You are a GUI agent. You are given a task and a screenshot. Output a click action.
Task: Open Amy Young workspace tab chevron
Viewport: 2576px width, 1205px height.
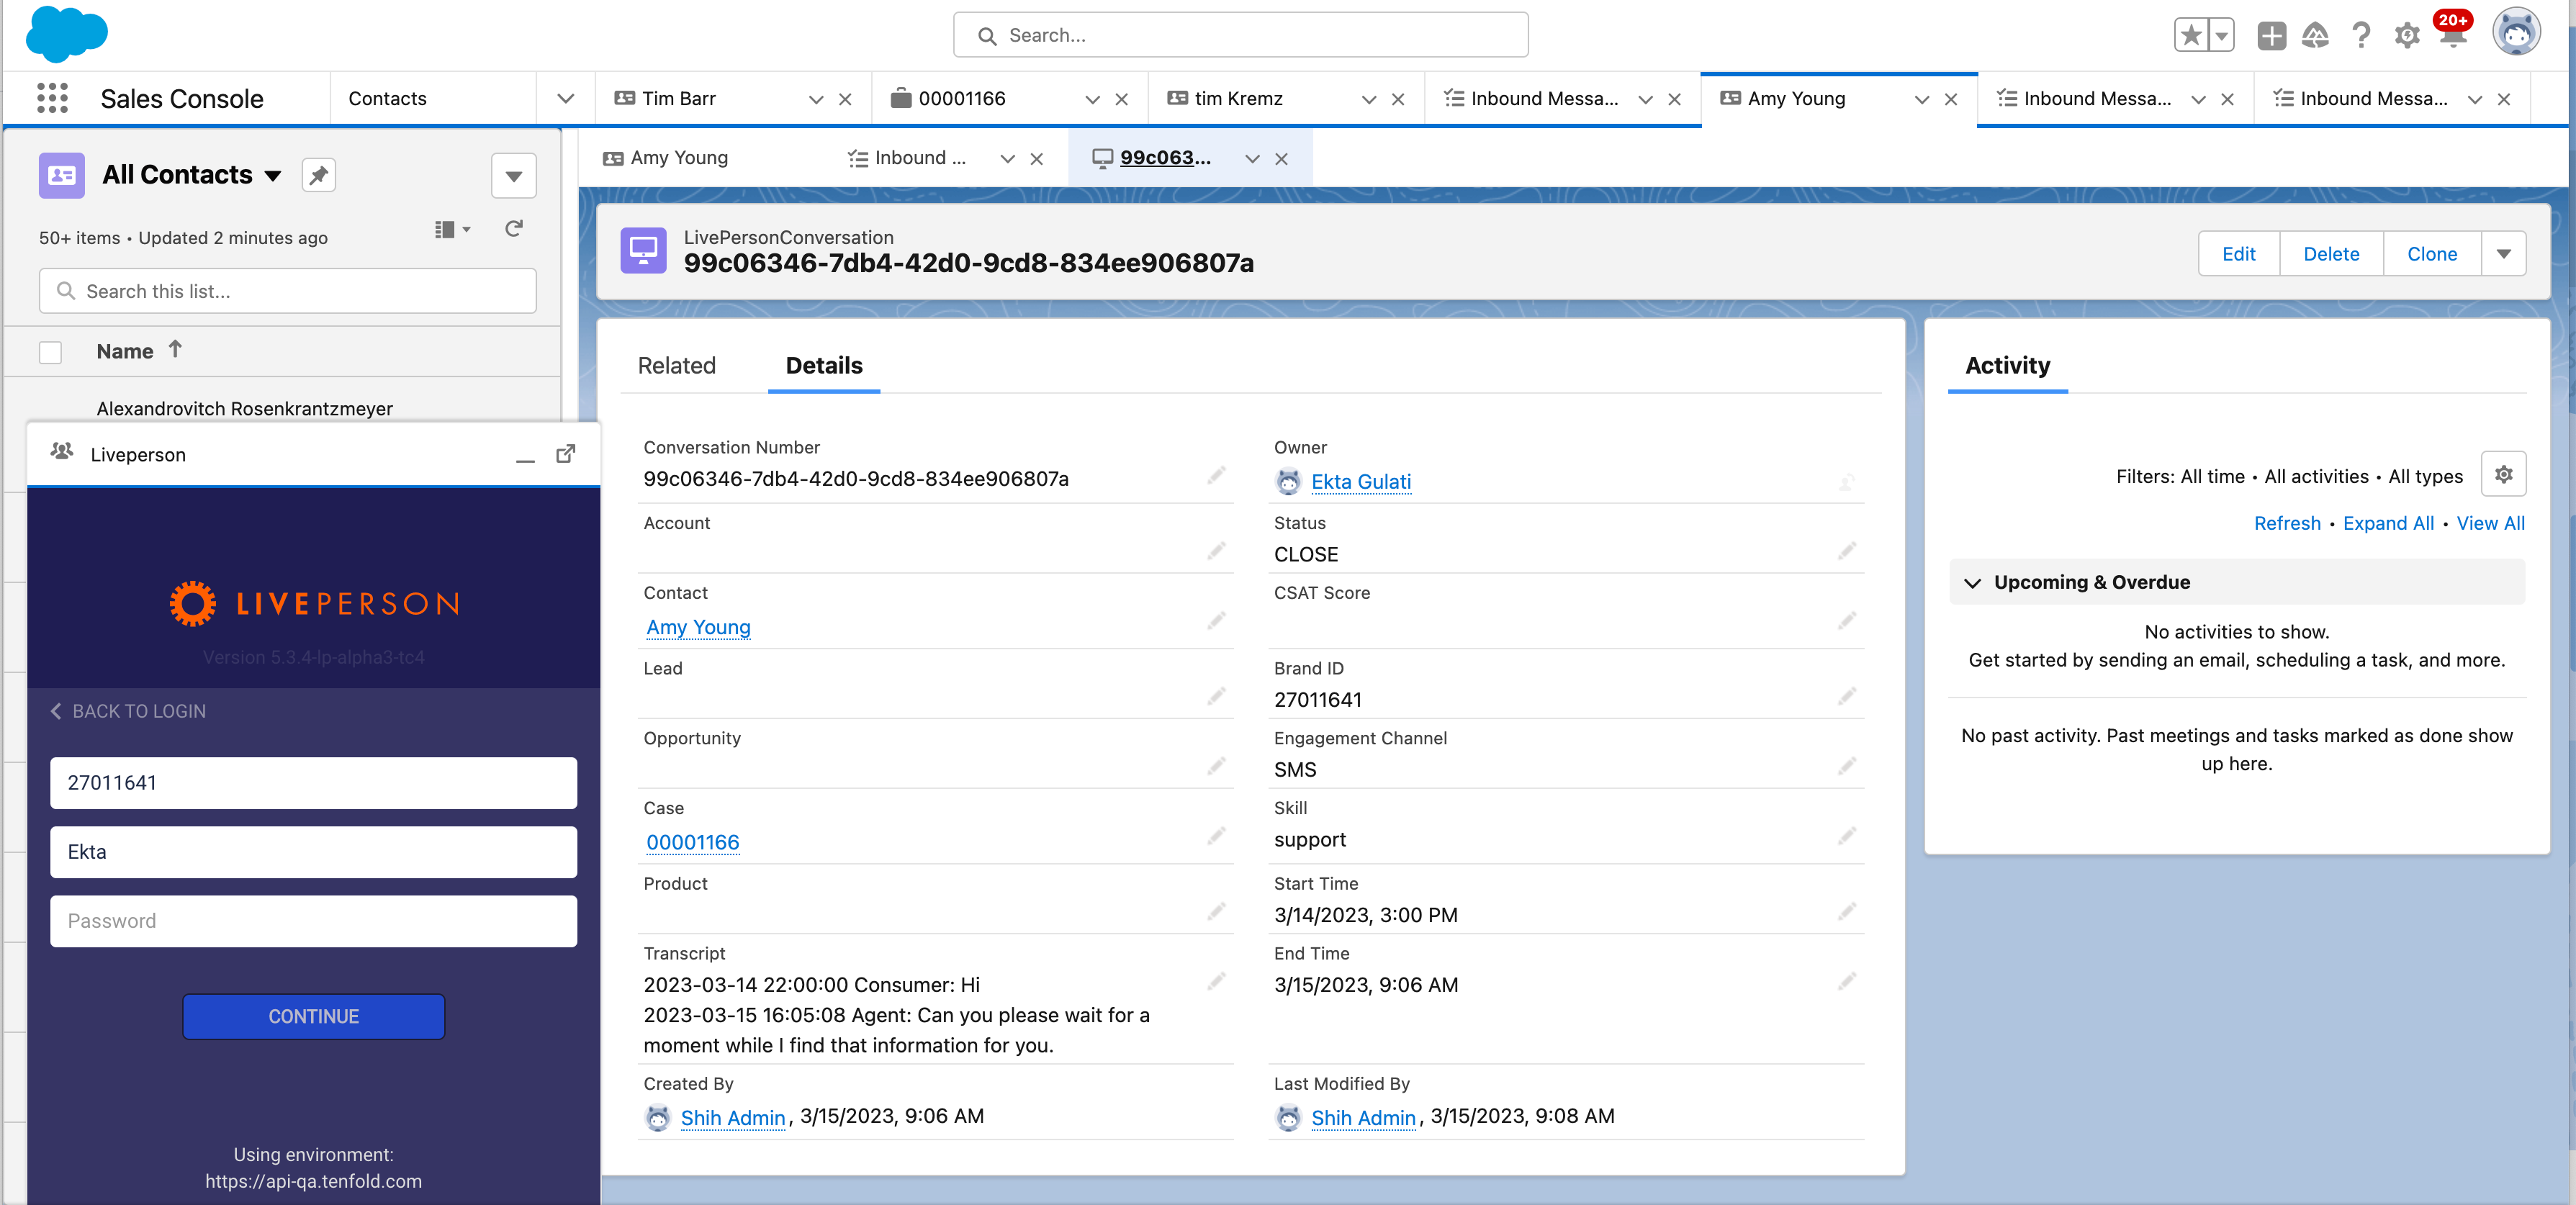[1921, 99]
